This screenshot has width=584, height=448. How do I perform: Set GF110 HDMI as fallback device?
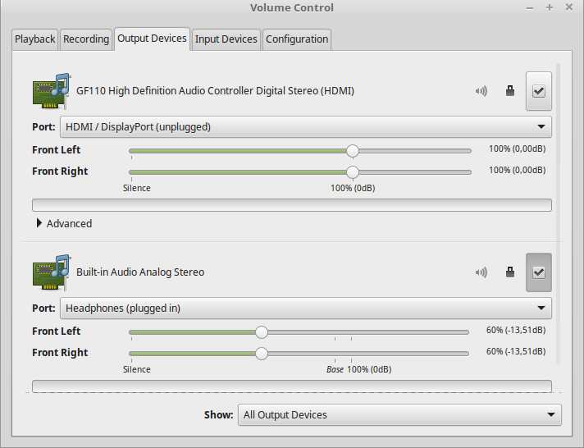pos(539,91)
